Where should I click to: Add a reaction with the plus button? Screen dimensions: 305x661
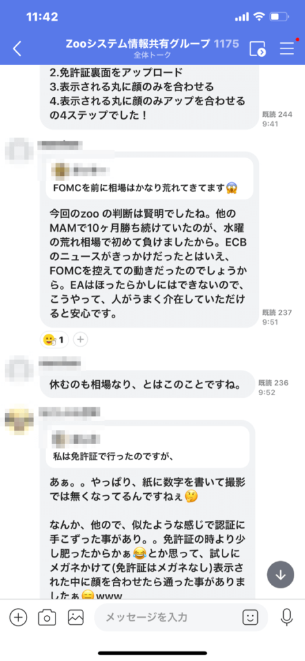coord(81,338)
